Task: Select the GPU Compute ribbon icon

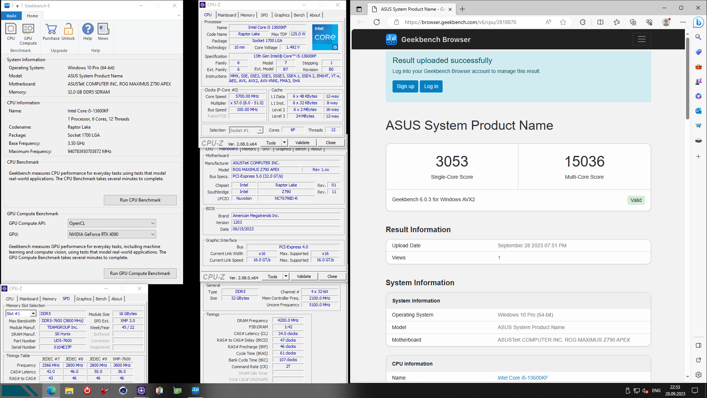Action: pos(28,34)
